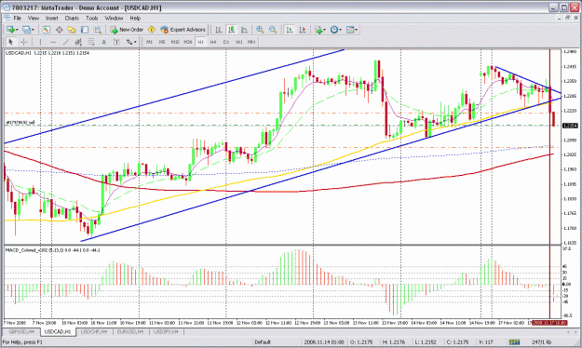This screenshot has height=348, width=582.
Task: Switch to the EURUSD,H4 chart tab
Action: [130, 331]
